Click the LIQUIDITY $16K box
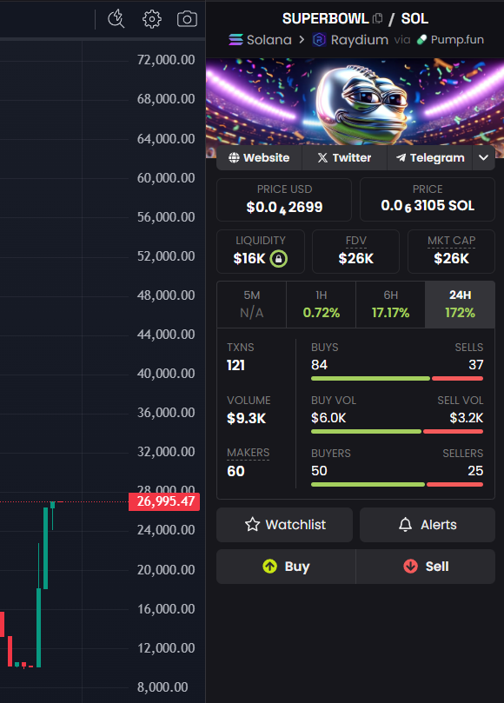504x703 pixels. pos(261,251)
